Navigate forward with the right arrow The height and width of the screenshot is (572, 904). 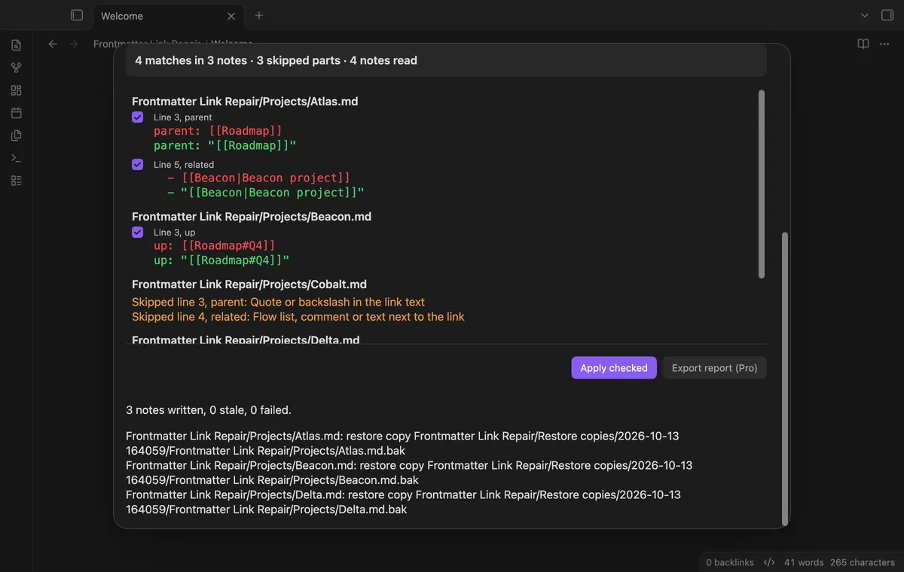pos(74,44)
